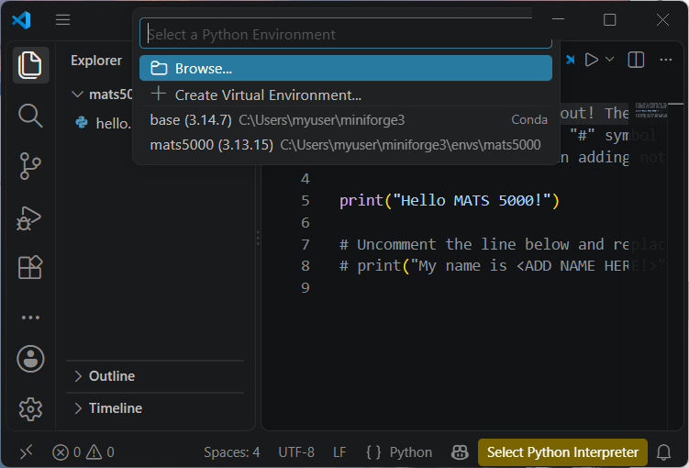Screen dimensions: 689x468
Task: Open the Accounts menu
Action: click(x=30, y=359)
